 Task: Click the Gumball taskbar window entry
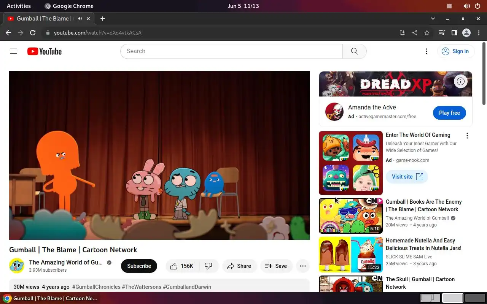click(x=51, y=298)
